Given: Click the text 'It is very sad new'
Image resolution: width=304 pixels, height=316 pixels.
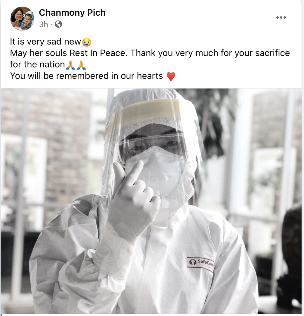Looking at the screenshot, I should point(45,42).
